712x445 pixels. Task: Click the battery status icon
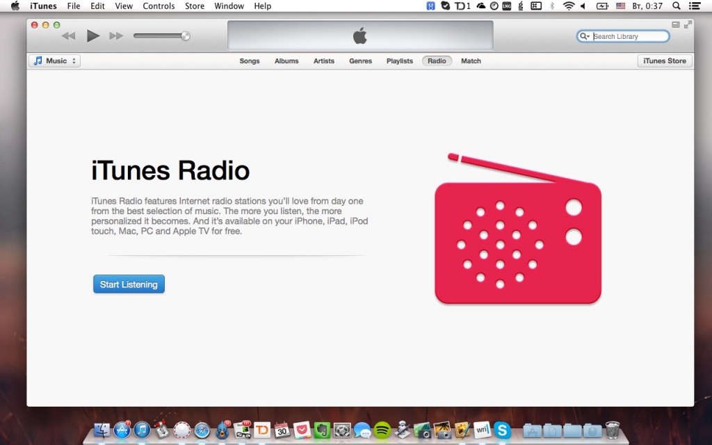point(602,6)
